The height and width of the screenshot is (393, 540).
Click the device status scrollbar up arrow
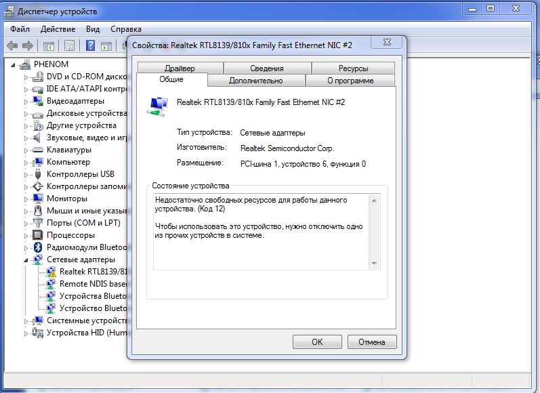point(374,201)
